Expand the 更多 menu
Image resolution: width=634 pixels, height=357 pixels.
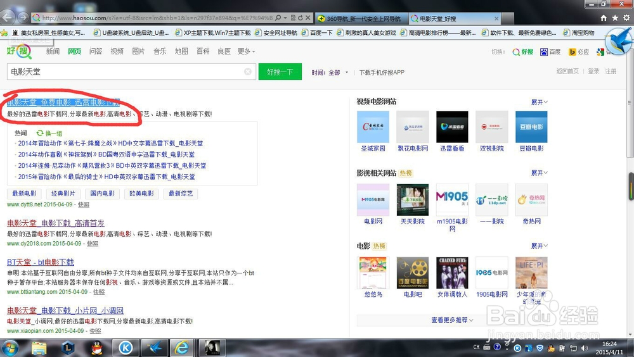[246, 51]
